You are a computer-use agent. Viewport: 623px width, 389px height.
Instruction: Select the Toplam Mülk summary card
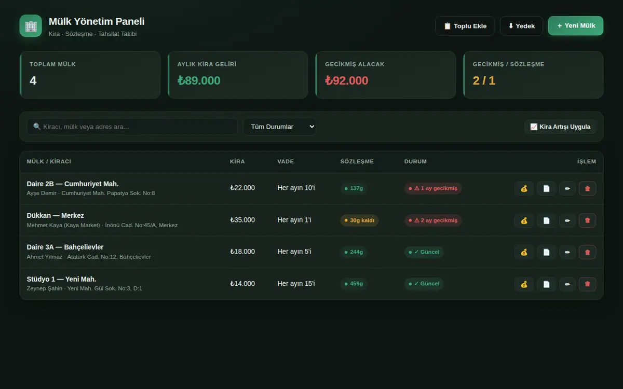click(x=90, y=75)
